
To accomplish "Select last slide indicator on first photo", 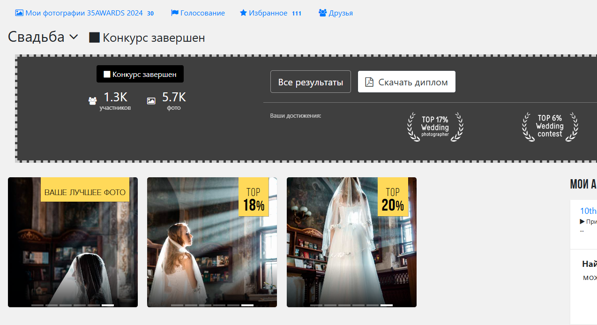I will pyautogui.click(x=108, y=305).
